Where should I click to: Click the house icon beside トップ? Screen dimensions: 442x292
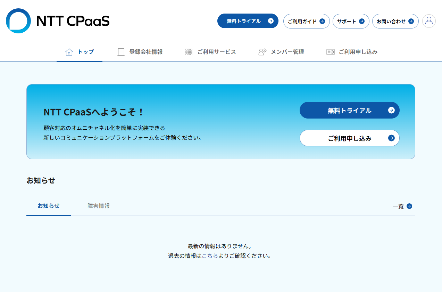point(69,52)
